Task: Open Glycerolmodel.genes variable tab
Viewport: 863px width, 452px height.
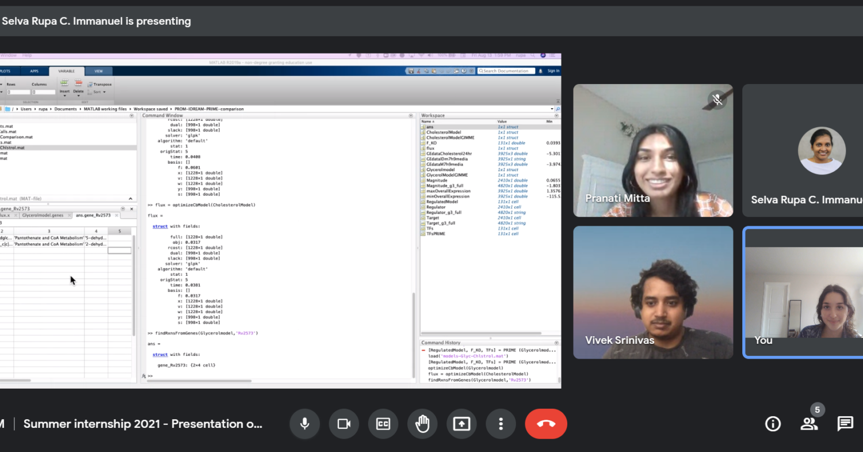Action: pyautogui.click(x=43, y=215)
